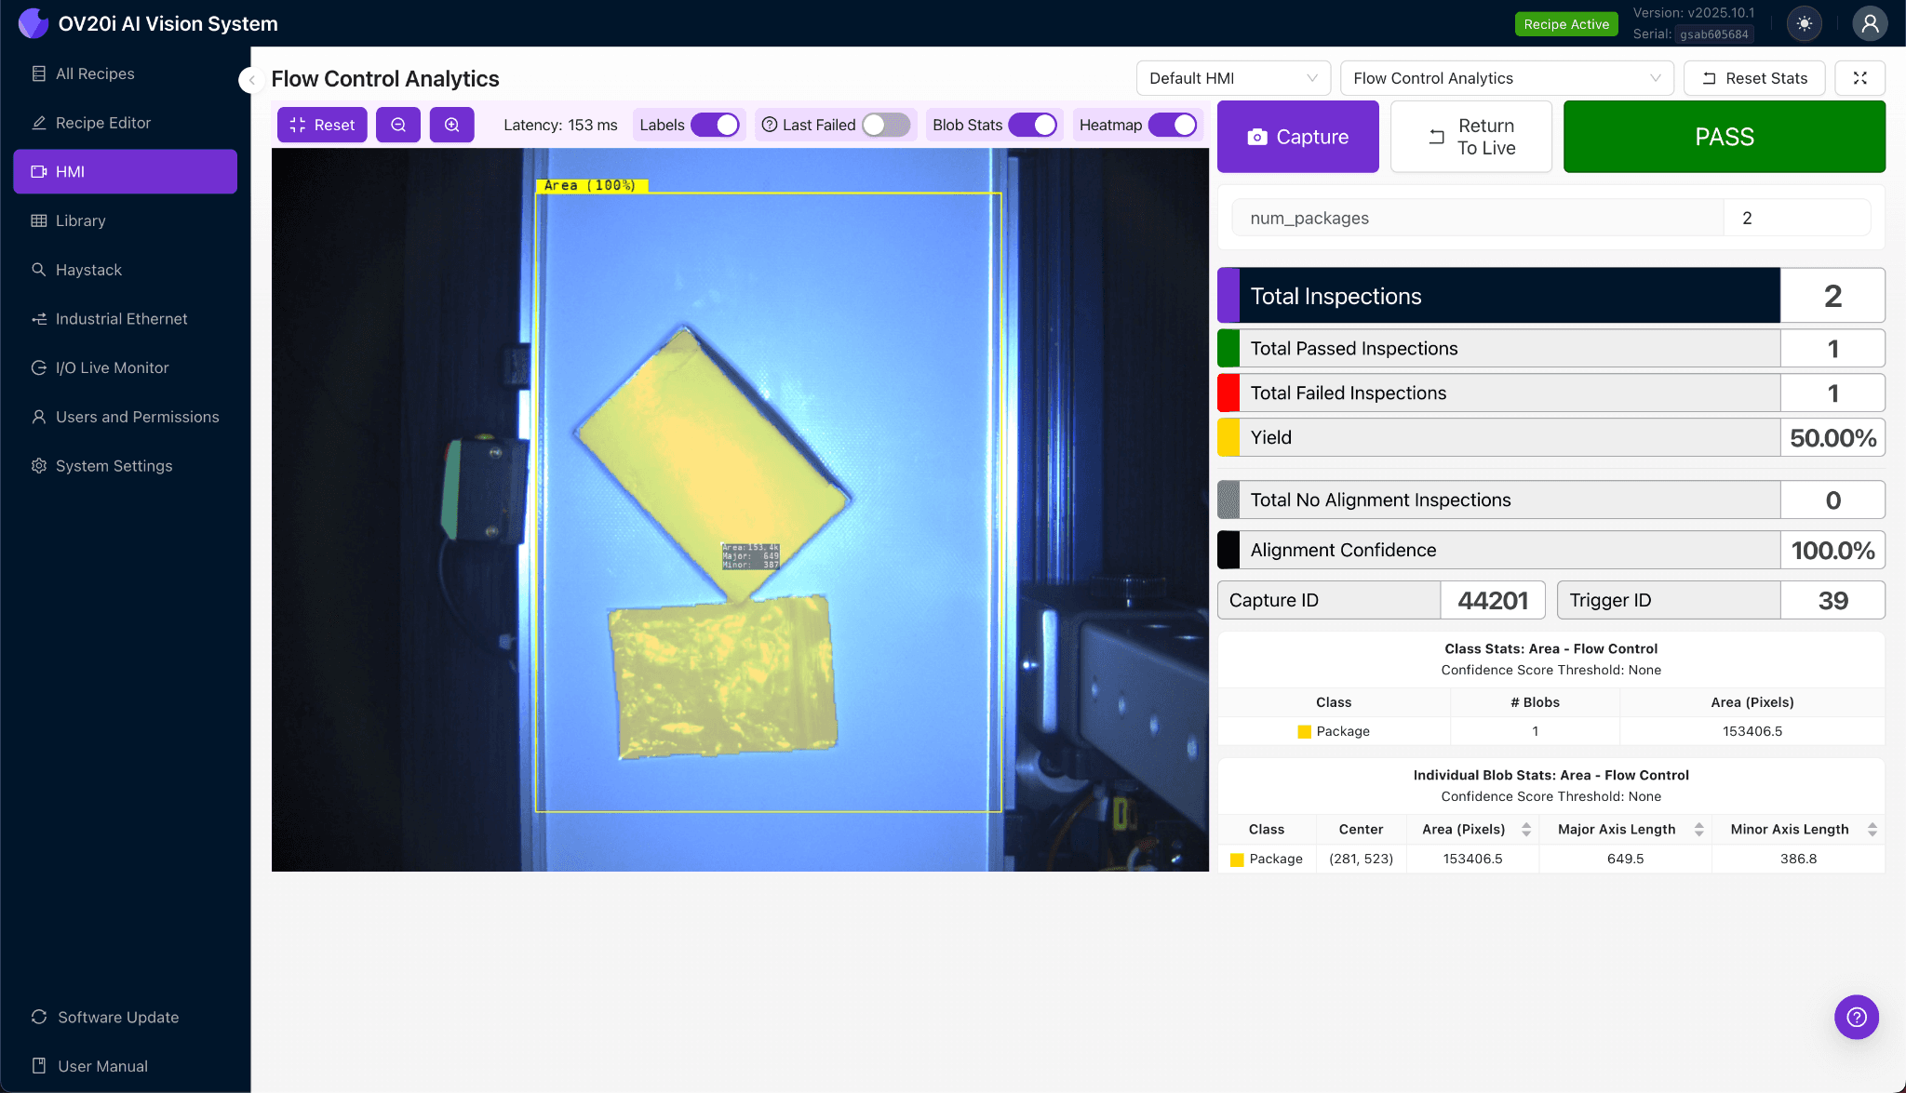
Task: Open Industrial Ethernet settings
Action: click(121, 318)
